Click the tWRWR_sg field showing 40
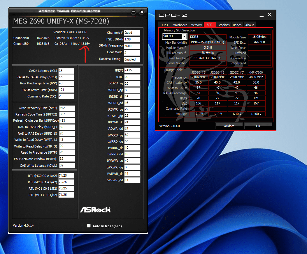The image size is (307, 254). pos(132,161)
